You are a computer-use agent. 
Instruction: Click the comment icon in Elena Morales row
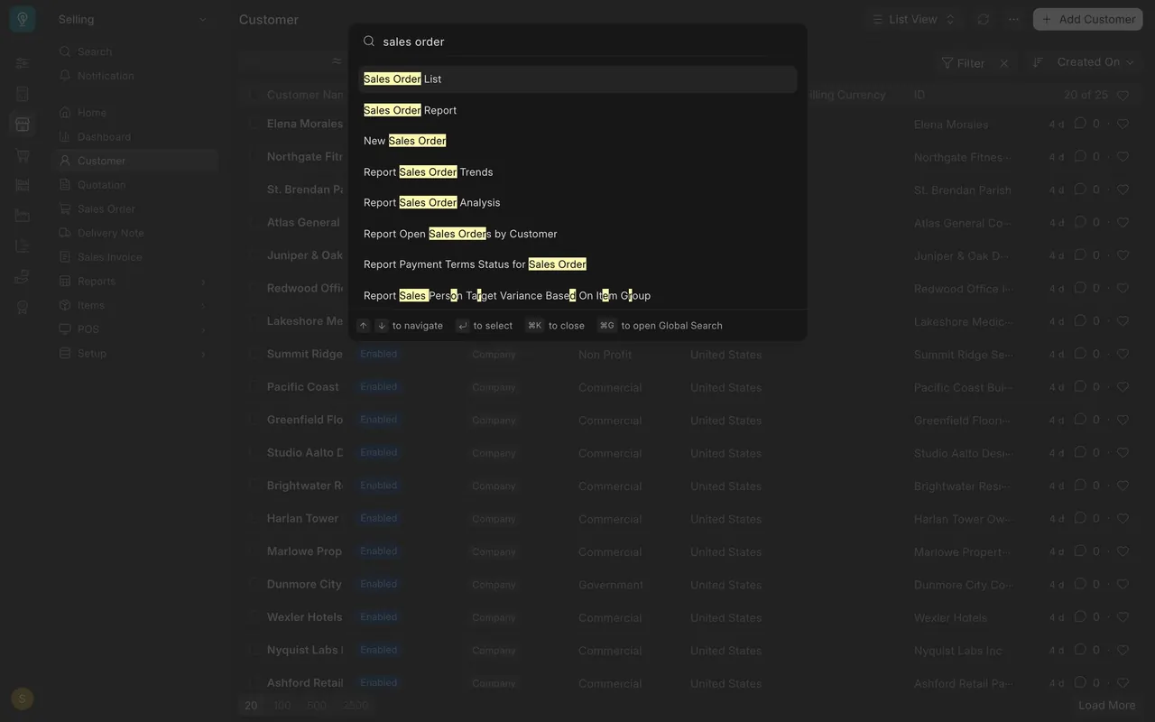(1080, 124)
